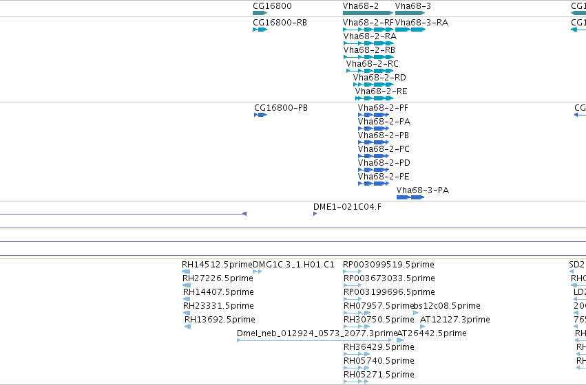The width and height of the screenshot is (586, 385).
Task: Select EST RP003673033.5prime
Action: (353, 285)
